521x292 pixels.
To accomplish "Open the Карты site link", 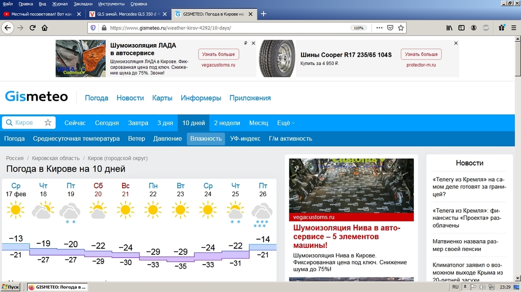I will tap(162, 98).
